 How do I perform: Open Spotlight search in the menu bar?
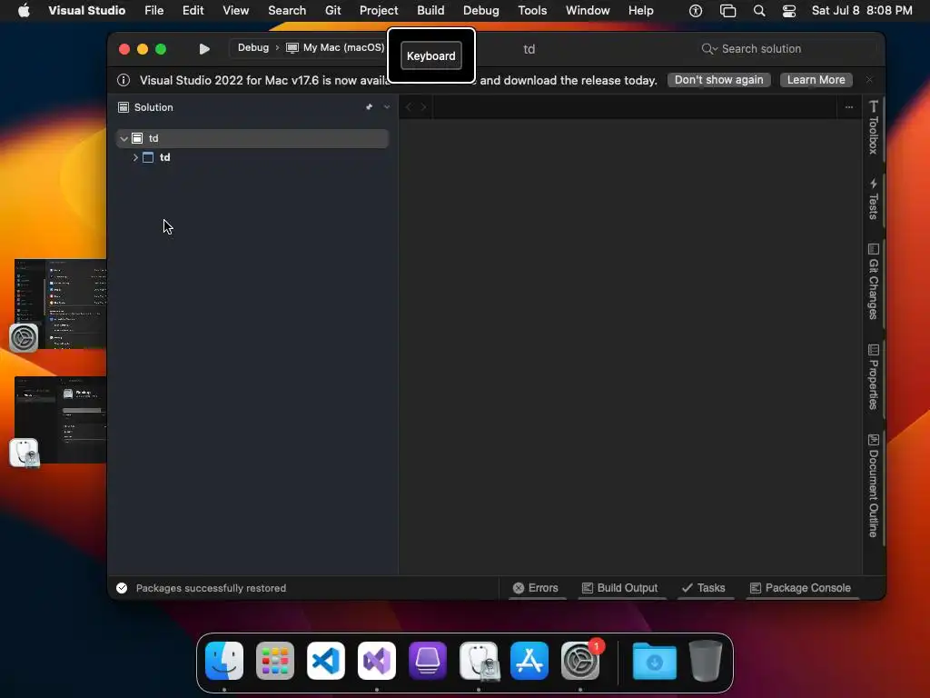click(758, 11)
